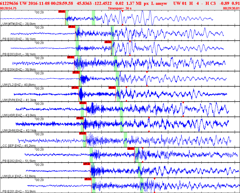Viewport: 240px width, 193px height.
Task: Click the end time 00:29:30.81 label
Action: pos(231,8)
